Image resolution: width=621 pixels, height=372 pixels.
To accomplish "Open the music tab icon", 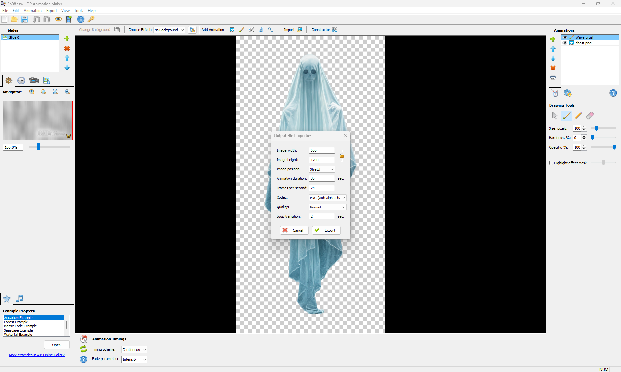I will click(x=20, y=298).
